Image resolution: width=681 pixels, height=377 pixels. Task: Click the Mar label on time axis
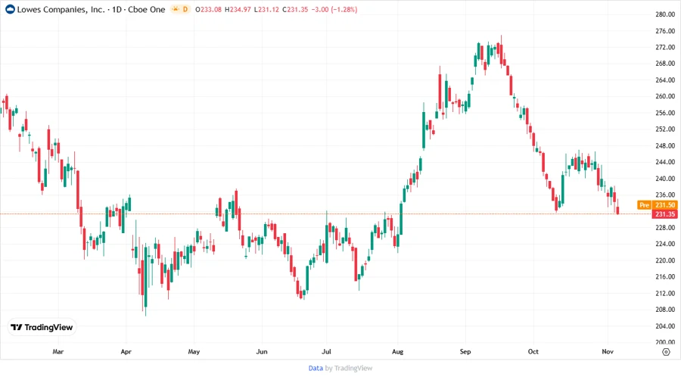(58, 351)
